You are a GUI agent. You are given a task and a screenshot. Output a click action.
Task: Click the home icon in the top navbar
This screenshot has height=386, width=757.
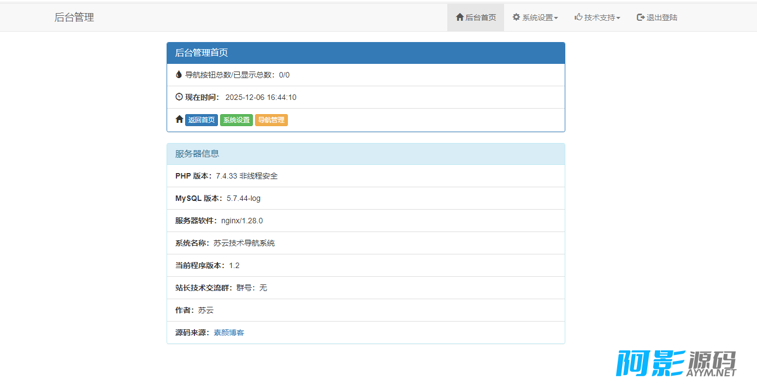(459, 17)
